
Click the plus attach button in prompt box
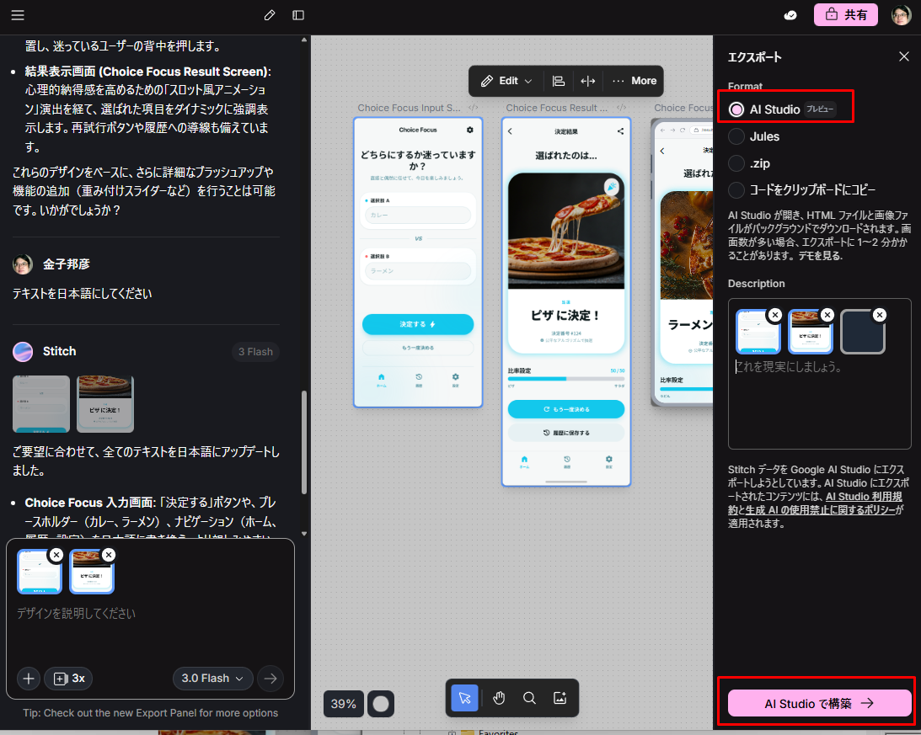coord(29,678)
